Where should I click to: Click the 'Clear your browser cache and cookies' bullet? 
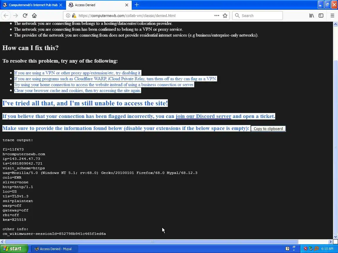(77, 90)
